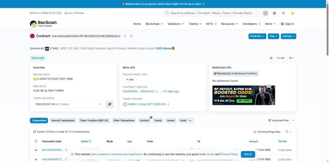Click the Source Code badge

(x=38, y=58)
